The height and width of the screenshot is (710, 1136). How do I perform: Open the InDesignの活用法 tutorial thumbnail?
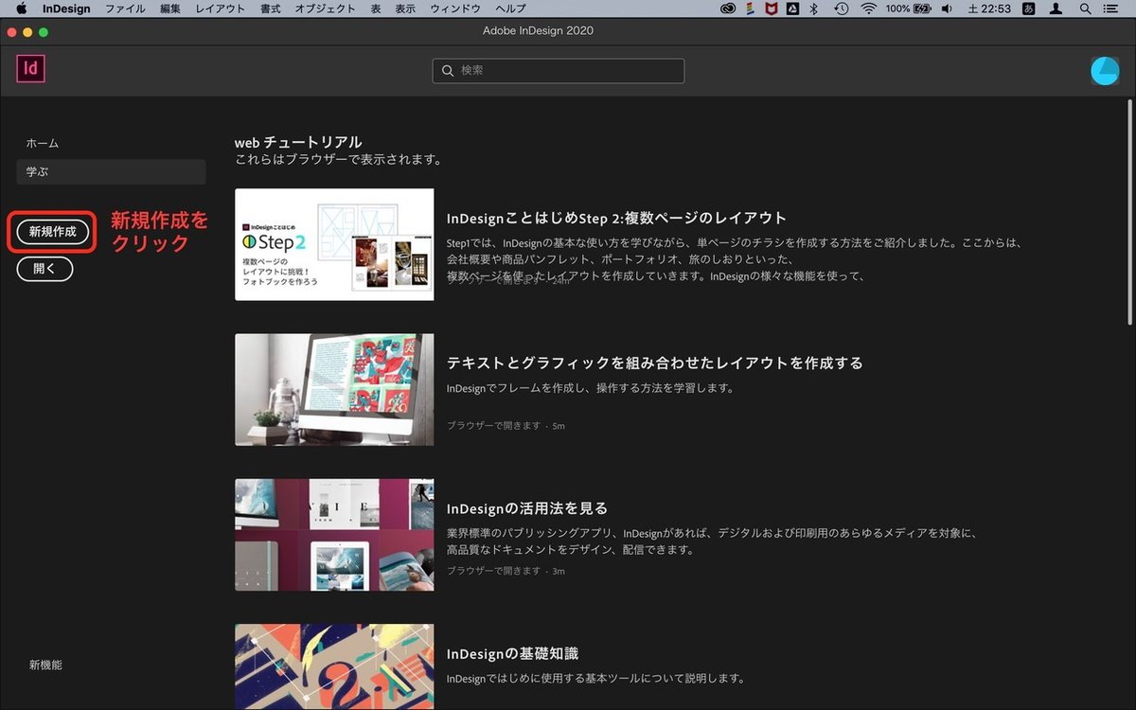pyautogui.click(x=334, y=534)
